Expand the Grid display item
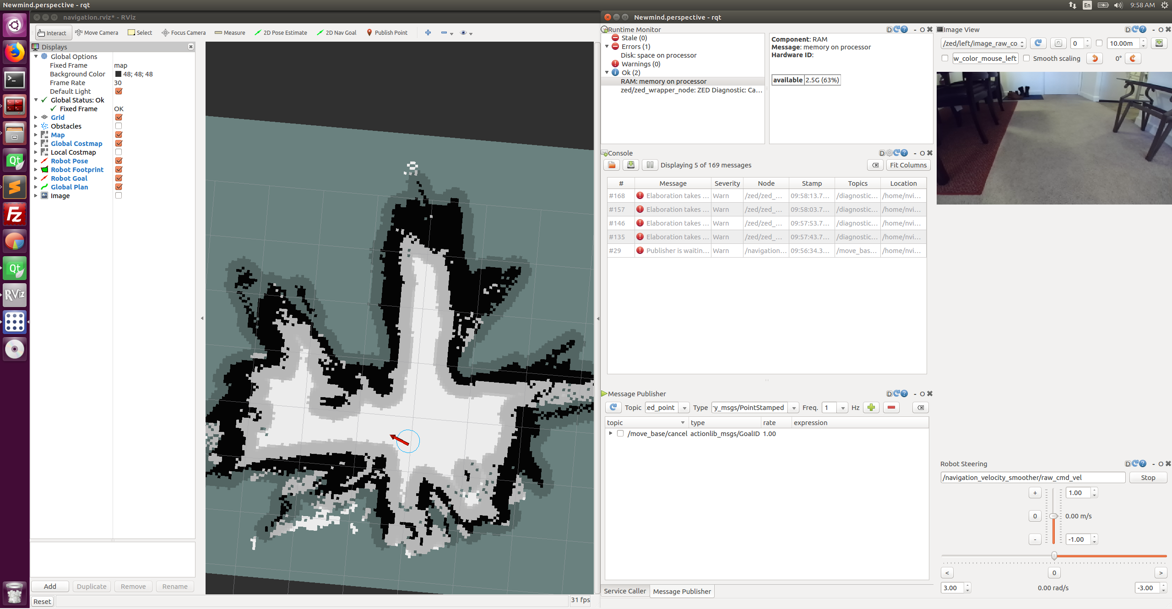Screen dimensions: 1172x609 [36, 117]
